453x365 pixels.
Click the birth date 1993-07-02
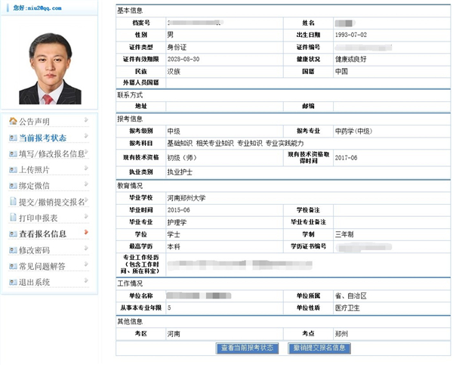[351, 35]
